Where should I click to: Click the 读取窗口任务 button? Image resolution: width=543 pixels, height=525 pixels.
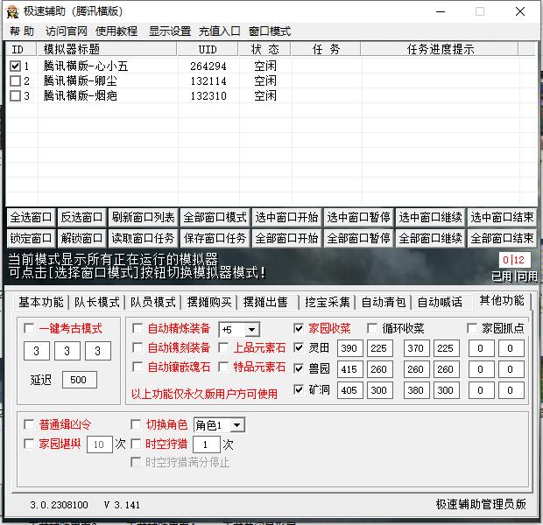[x=143, y=238]
